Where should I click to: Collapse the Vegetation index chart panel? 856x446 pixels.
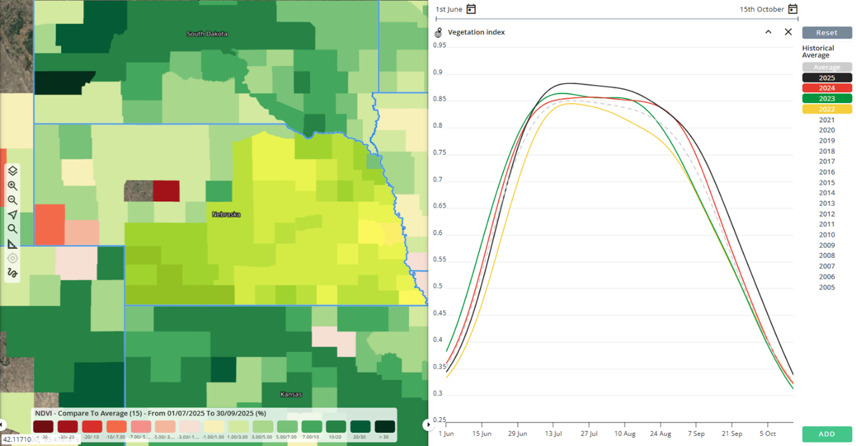click(x=768, y=32)
